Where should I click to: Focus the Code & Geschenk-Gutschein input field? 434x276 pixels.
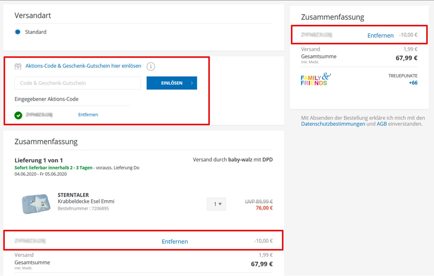click(x=78, y=83)
